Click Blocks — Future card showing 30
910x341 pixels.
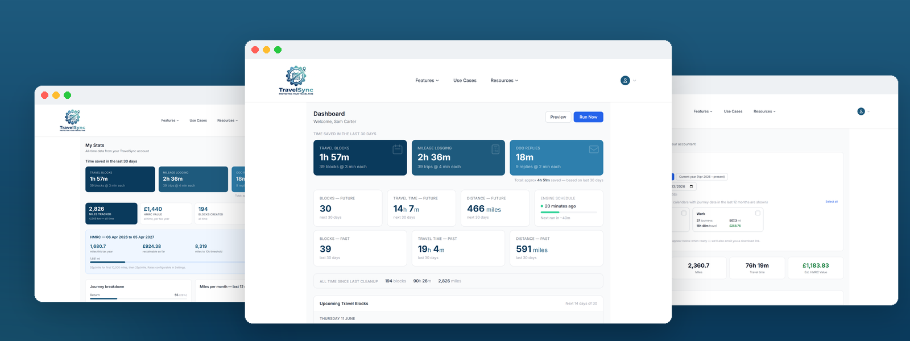[x=348, y=208]
